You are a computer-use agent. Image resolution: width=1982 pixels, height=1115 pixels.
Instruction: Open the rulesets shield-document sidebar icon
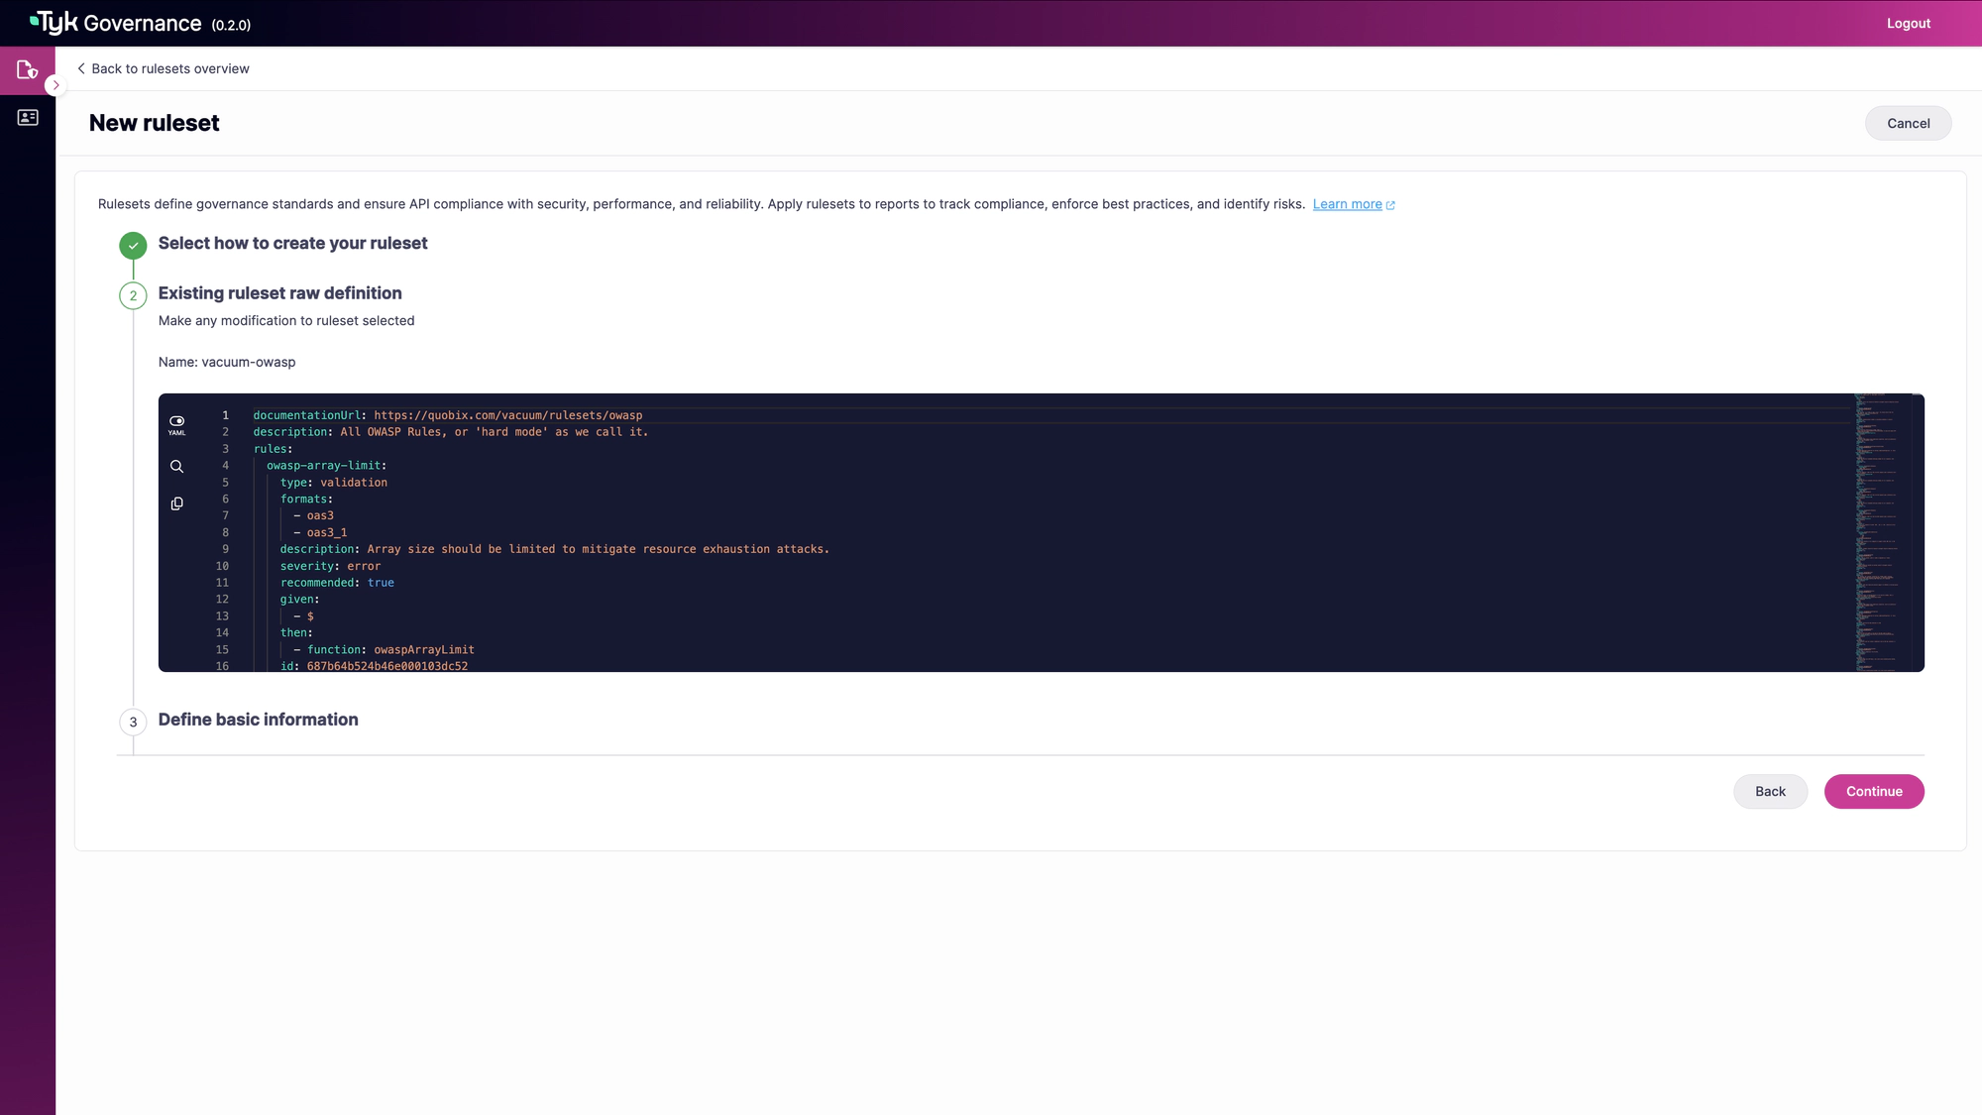pos(27,70)
